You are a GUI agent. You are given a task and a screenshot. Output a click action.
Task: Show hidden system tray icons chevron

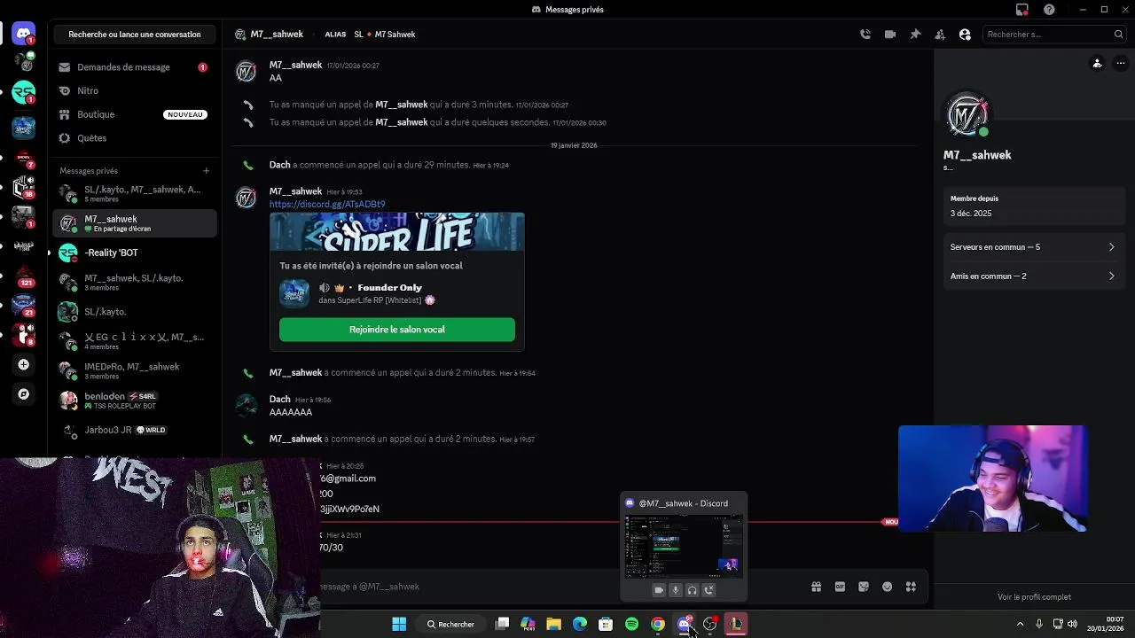coord(1020,625)
